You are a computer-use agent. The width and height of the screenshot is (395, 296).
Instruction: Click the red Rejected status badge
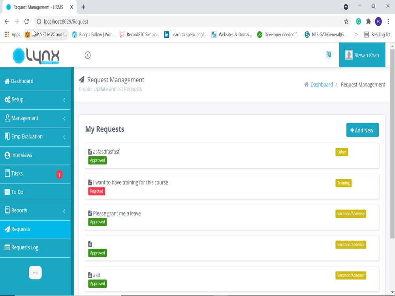(96, 191)
